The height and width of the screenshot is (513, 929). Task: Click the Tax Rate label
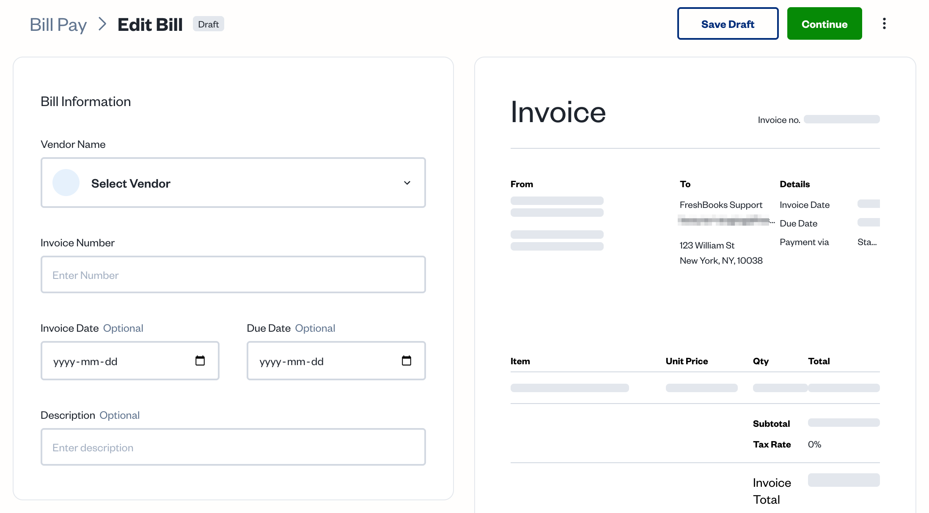[x=772, y=445]
